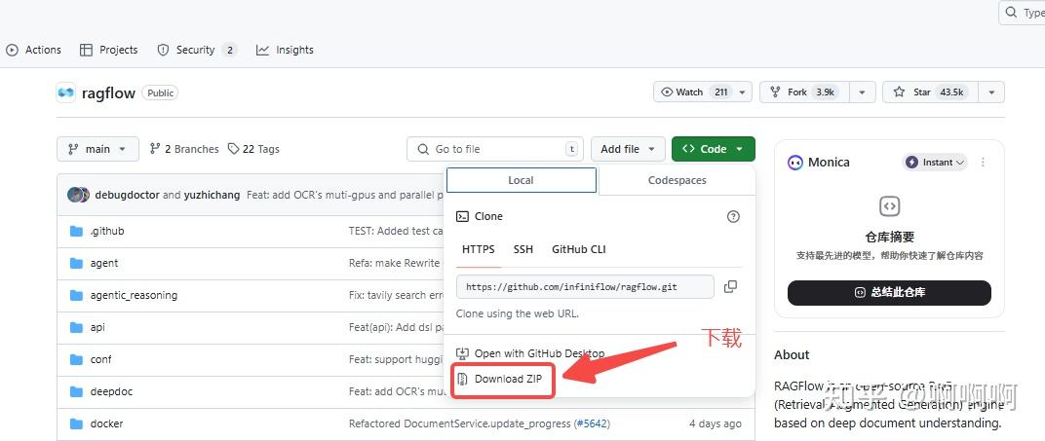Screen dimensions: 1045x441
Task: Open the docker commit message link
Action: coord(460,423)
